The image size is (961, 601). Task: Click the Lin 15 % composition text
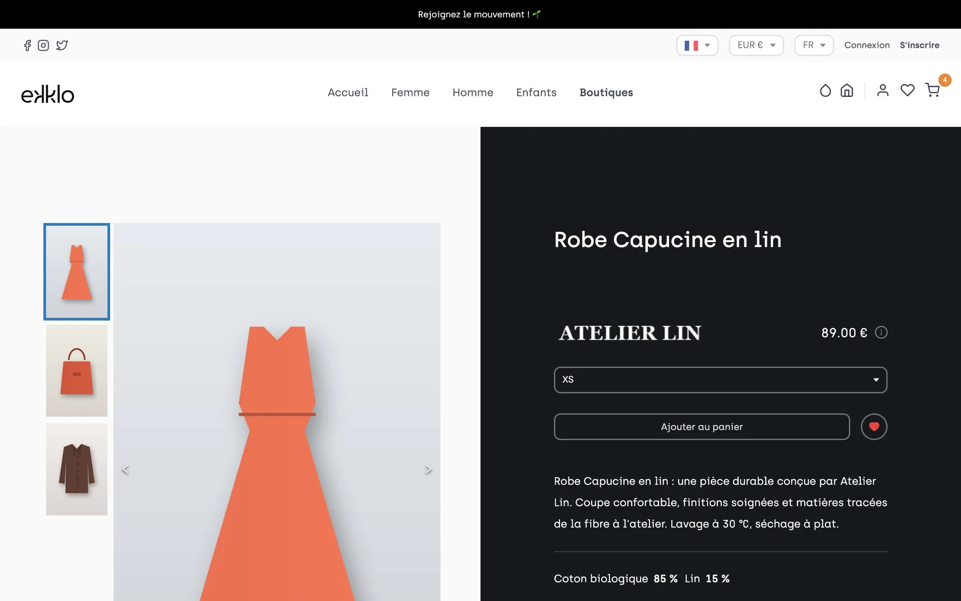(707, 579)
